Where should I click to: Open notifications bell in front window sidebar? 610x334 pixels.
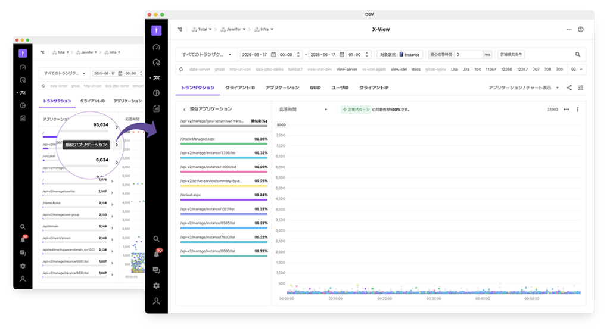click(156, 254)
